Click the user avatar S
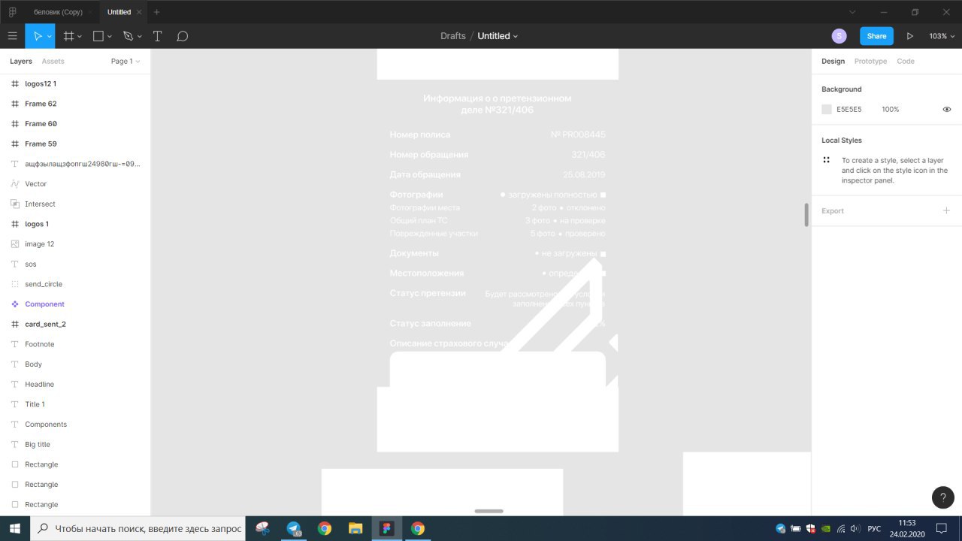Viewport: 962px width, 541px height. pyautogui.click(x=839, y=36)
